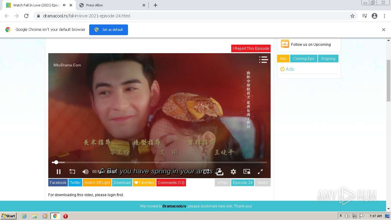
Task: Click the Dramacool.rs link in banner
Action: coord(174,206)
